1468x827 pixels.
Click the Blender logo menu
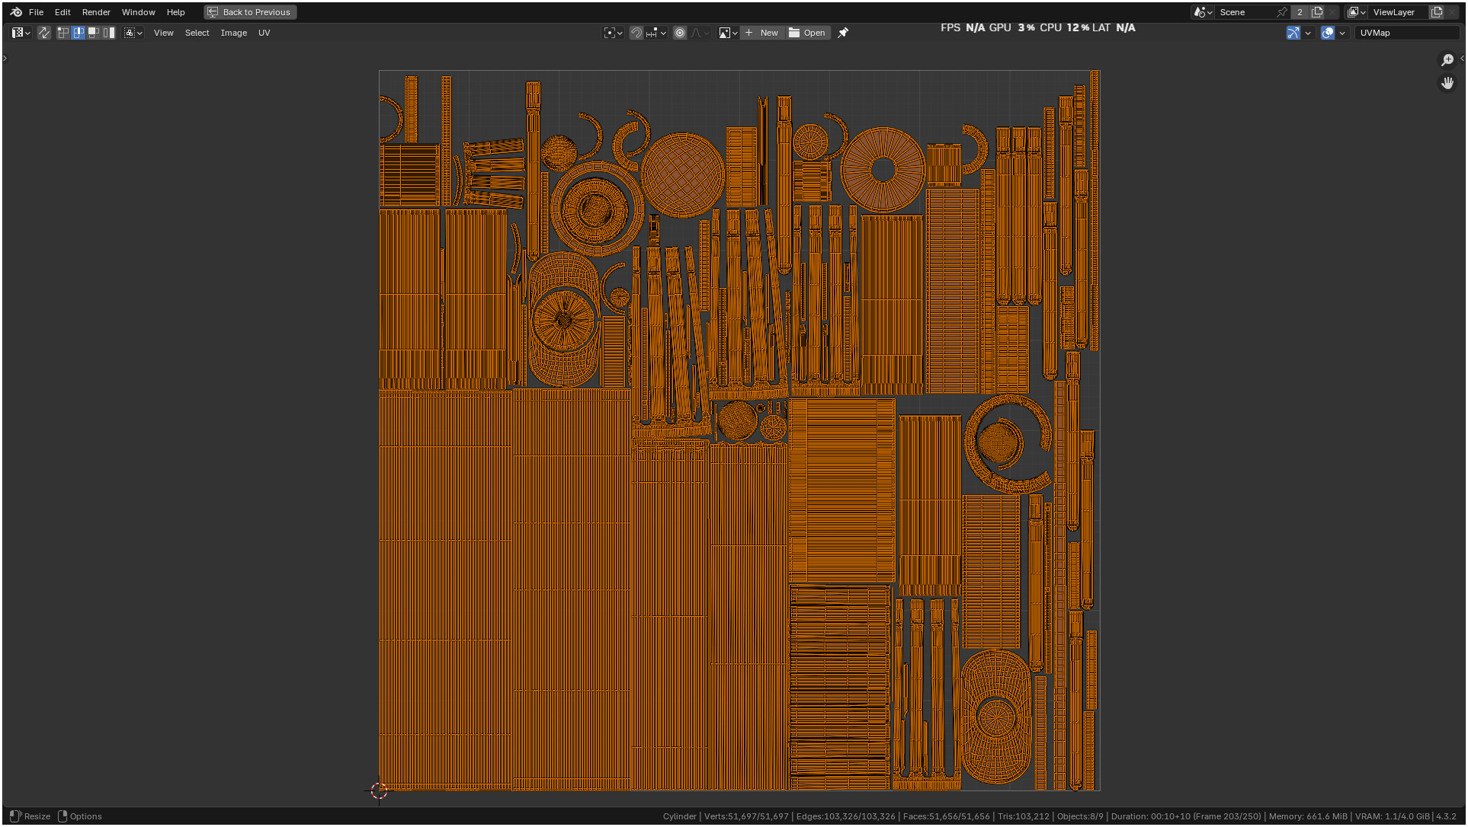[x=16, y=12]
